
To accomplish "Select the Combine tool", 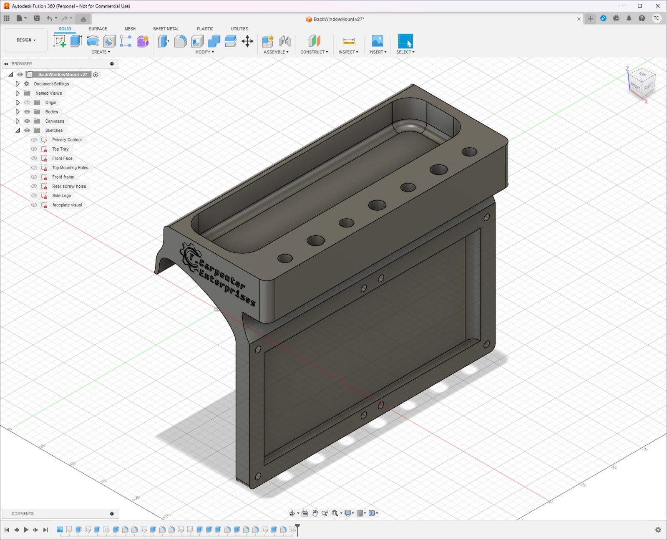I will [x=214, y=41].
